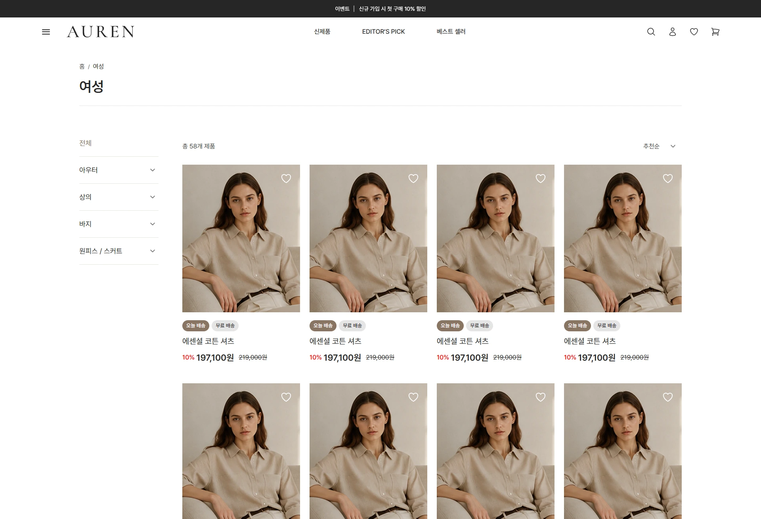Open 에센셜 코튼 셔츠 title of fourth product
761x519 pixels.
(590, 341)
